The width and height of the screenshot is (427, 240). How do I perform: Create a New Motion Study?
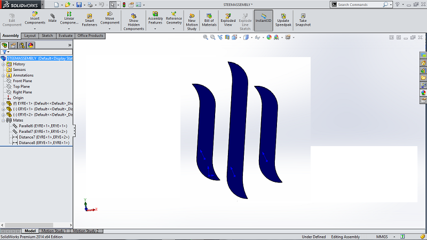(x=192, y=22)
